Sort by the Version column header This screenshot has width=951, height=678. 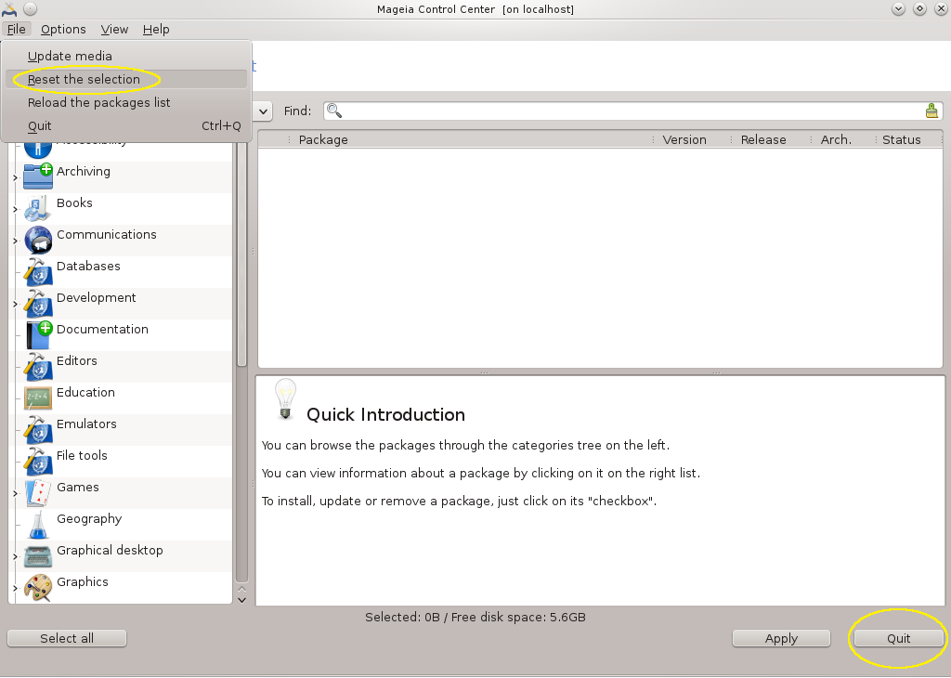pyautogui.click(x=692, y=139)
